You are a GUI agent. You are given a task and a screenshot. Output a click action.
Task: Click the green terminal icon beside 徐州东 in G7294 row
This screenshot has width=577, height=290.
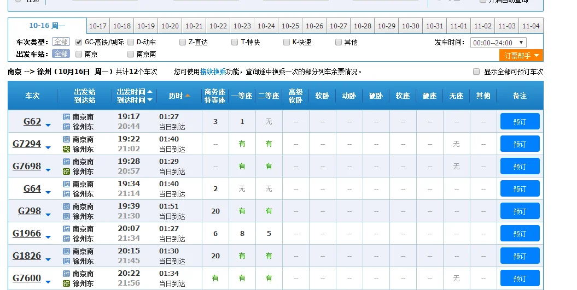click(x=66, y=149)
